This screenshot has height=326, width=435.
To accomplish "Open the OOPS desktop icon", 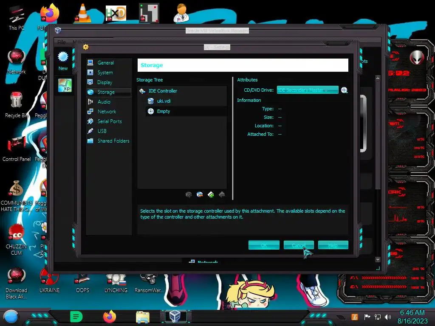I will (83, 283).
